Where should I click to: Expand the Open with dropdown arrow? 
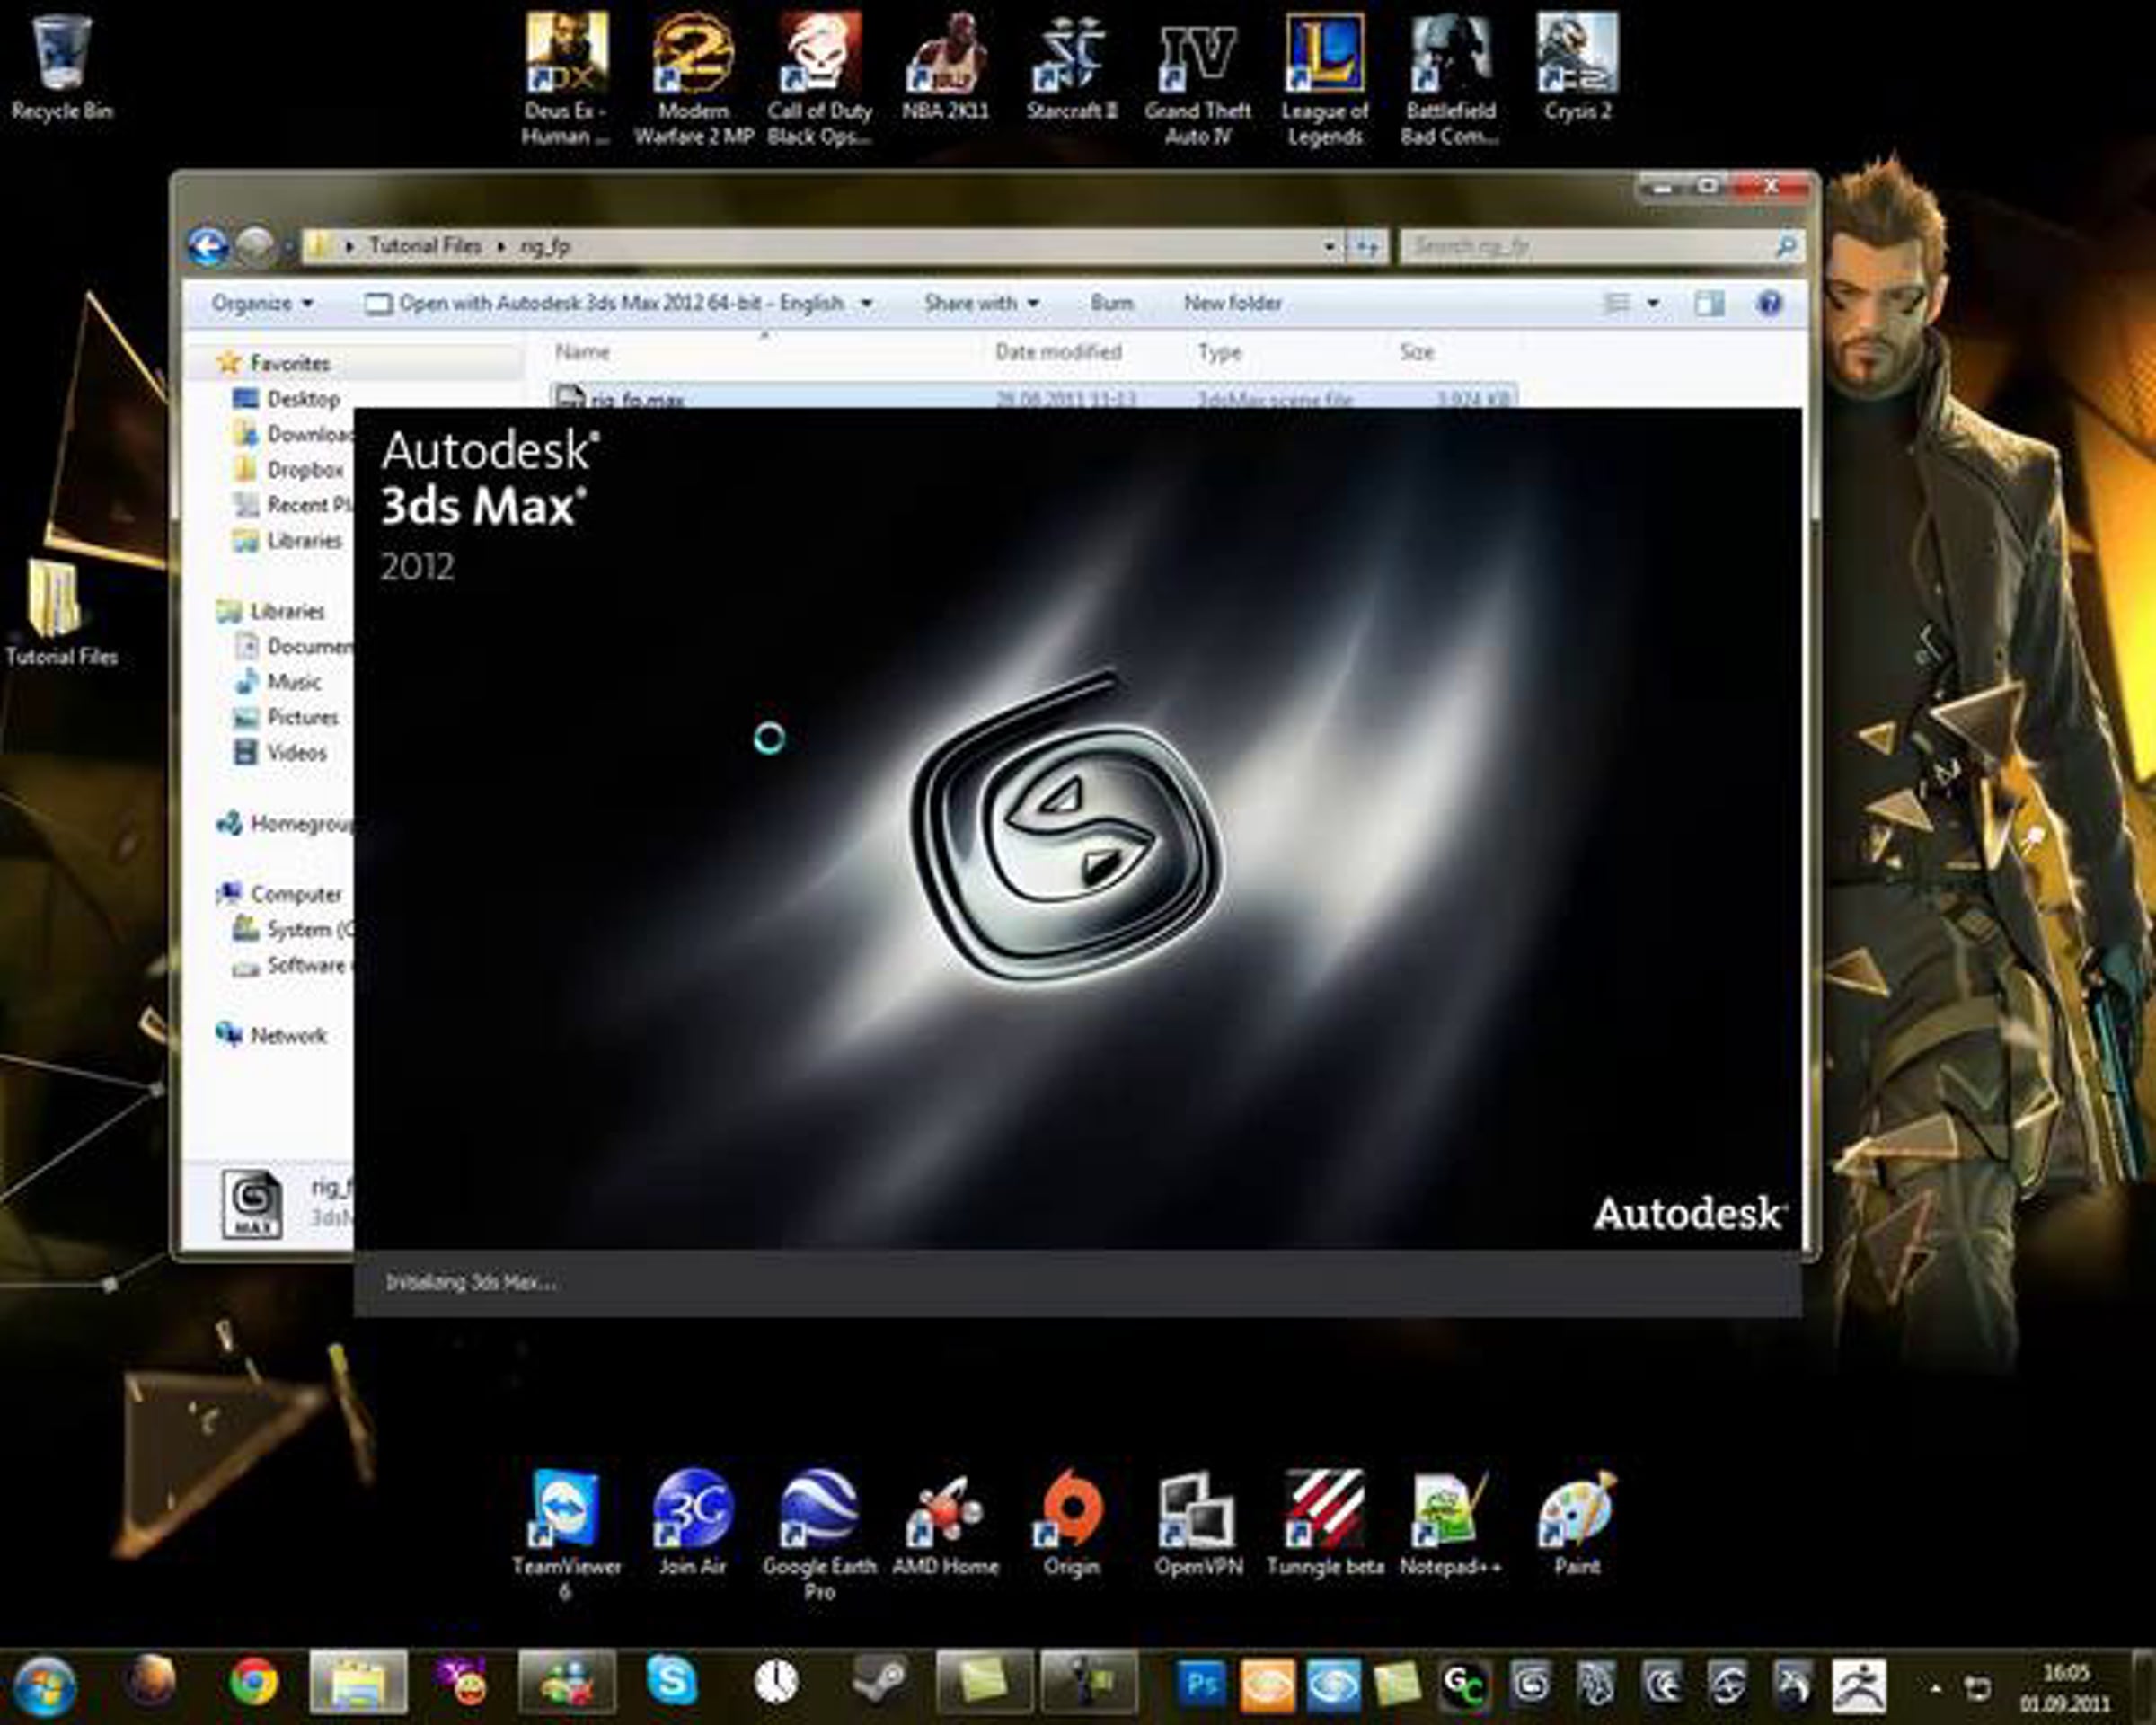coord(866,303)
